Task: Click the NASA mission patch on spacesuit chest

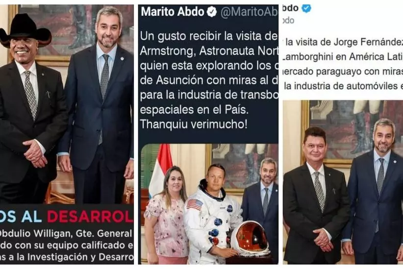Action: [229, 208]
